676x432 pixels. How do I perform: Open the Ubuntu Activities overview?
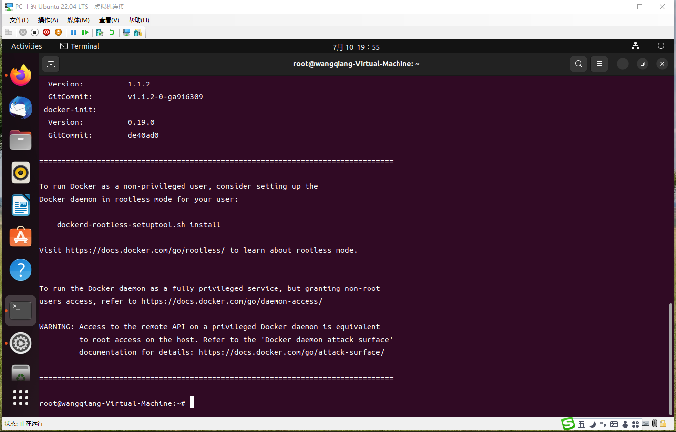[x=27, y=46]
